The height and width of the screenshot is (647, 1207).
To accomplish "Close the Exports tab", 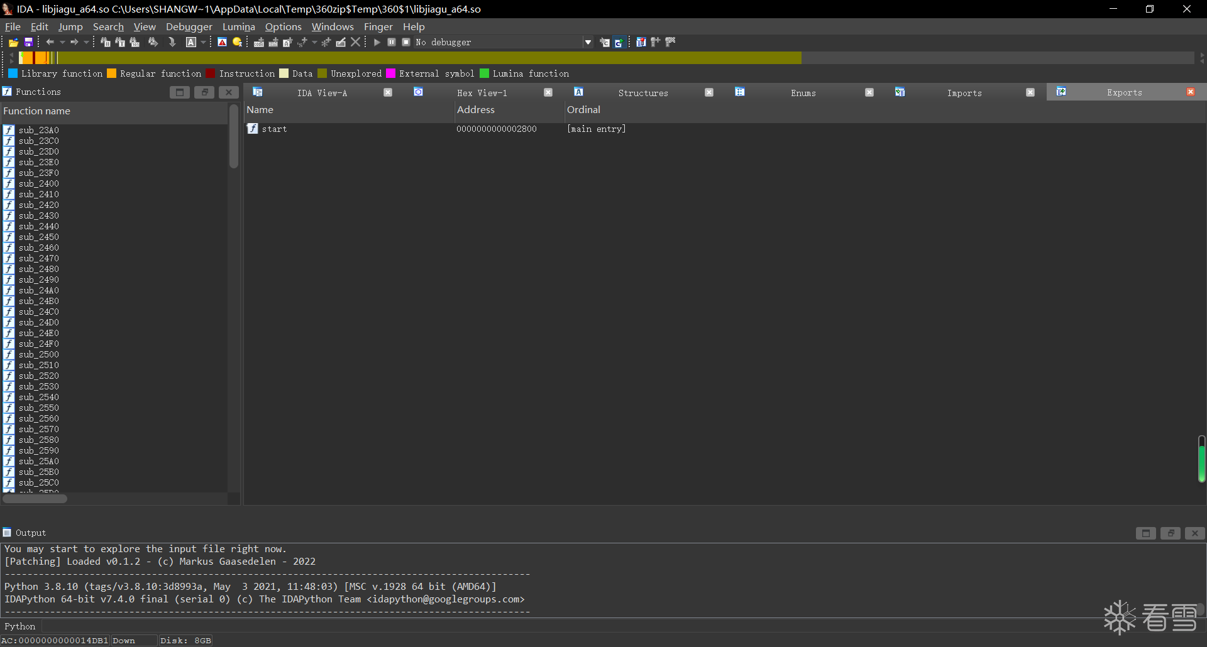I will (x=1191, y=92).
